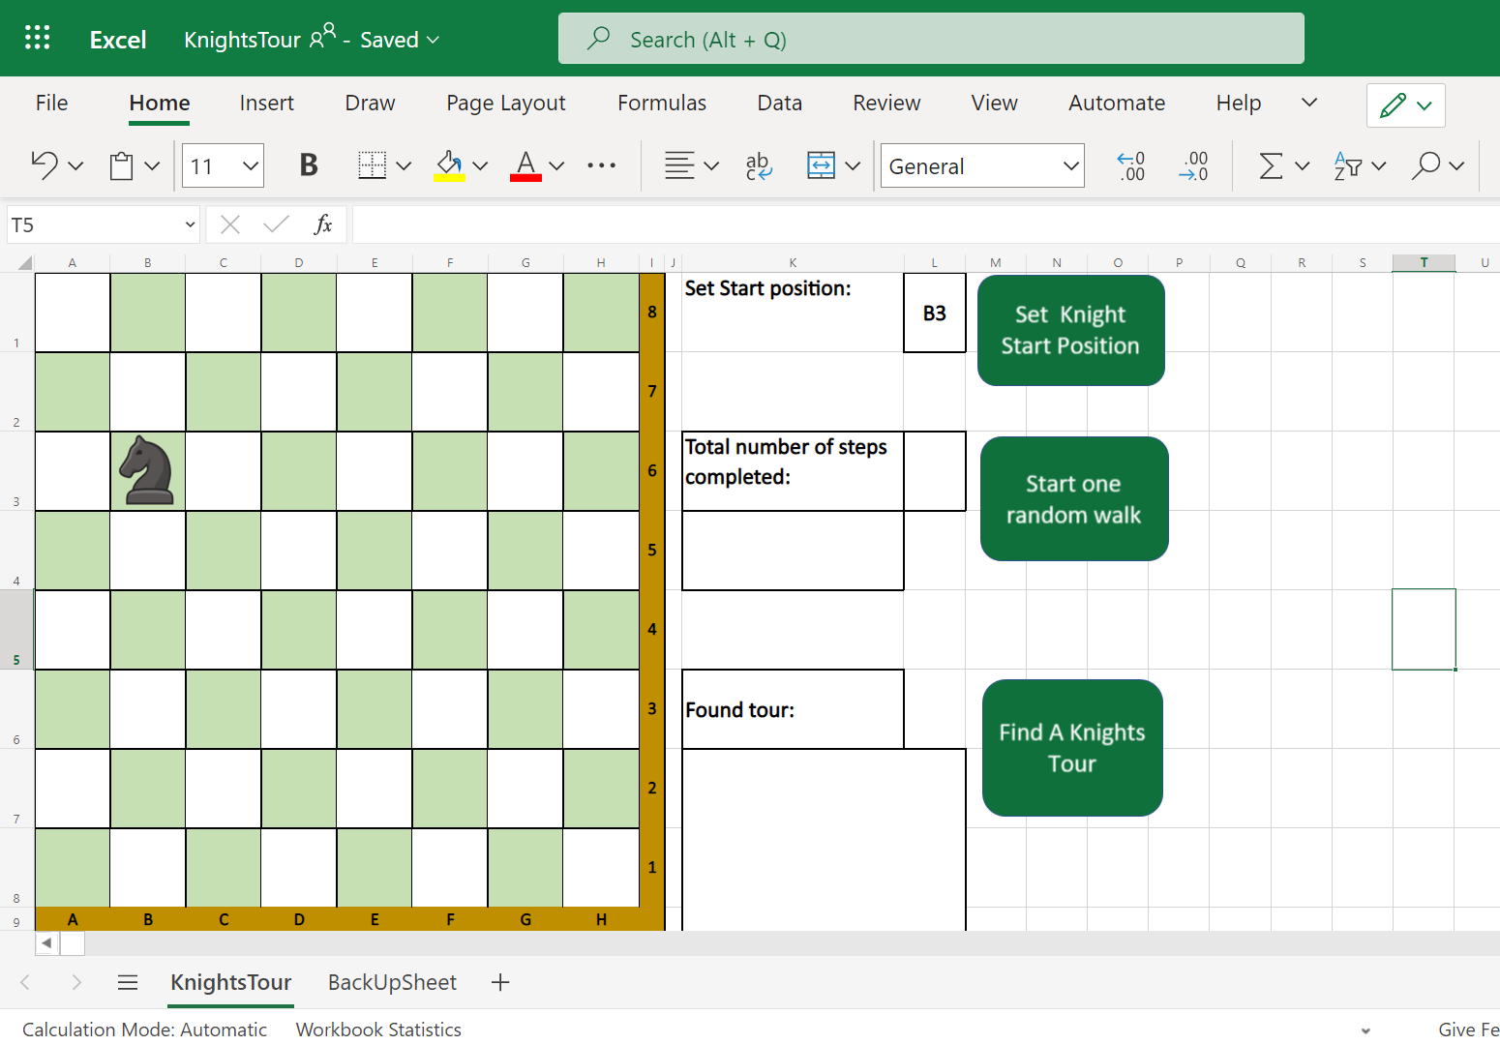Expand the Name Box dropdown
This screenshot has height=1045, width=1500.
point(190,224)
